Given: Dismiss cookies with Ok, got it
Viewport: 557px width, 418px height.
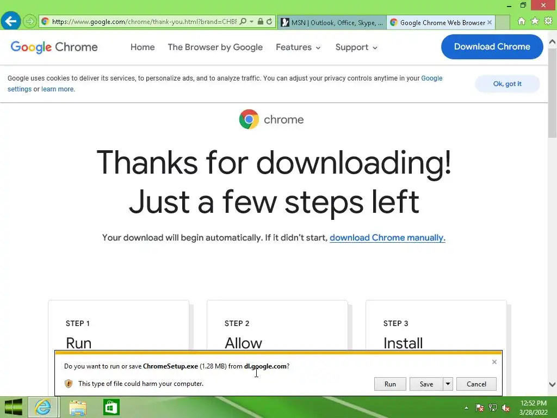Looking at the screenshot, I should pos(508,84).
